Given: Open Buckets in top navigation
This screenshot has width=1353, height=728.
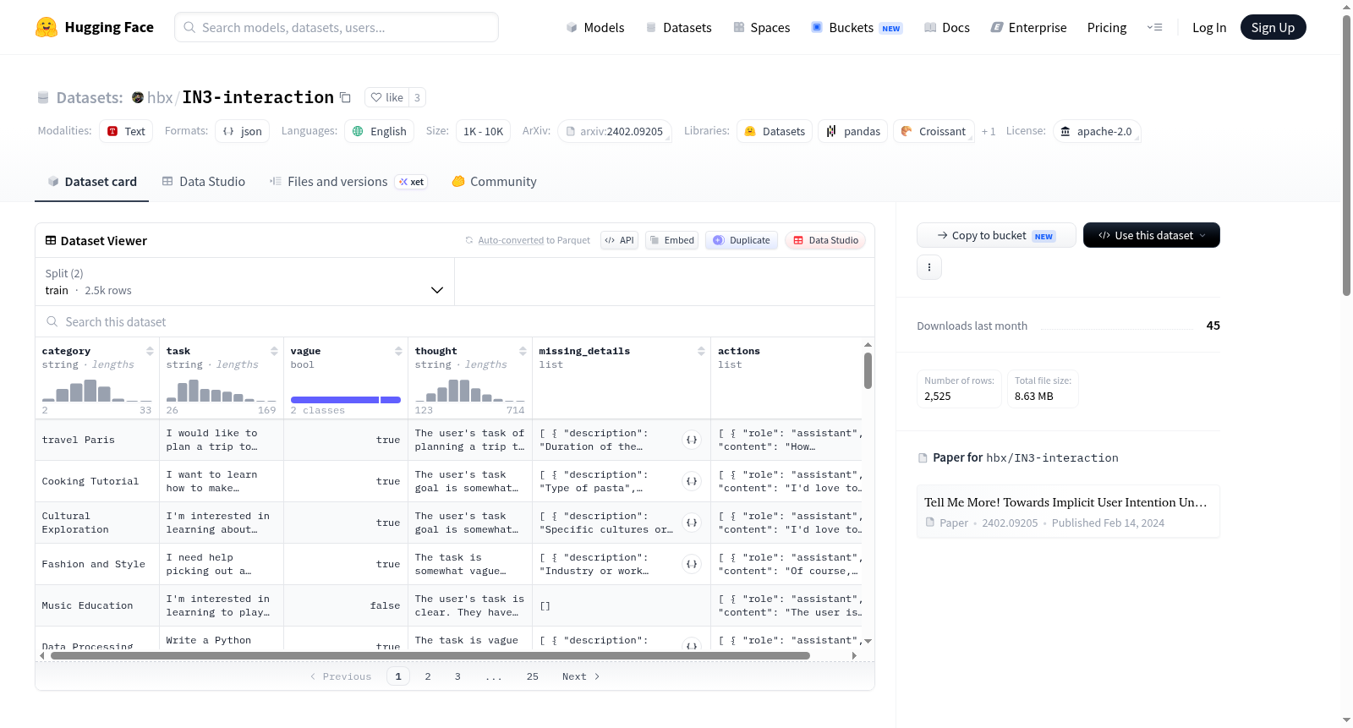Looking at the screenshot, I should tap(857, 27).
